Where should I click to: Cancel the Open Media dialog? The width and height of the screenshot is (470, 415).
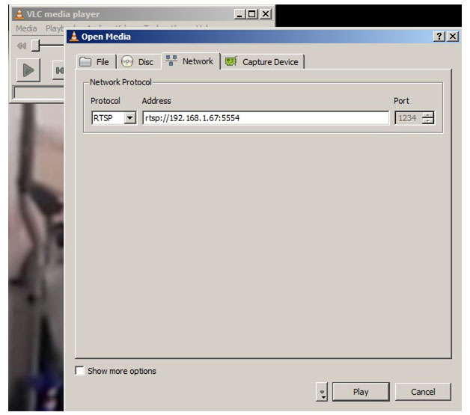pyautogui.click(x=423, y=392)
